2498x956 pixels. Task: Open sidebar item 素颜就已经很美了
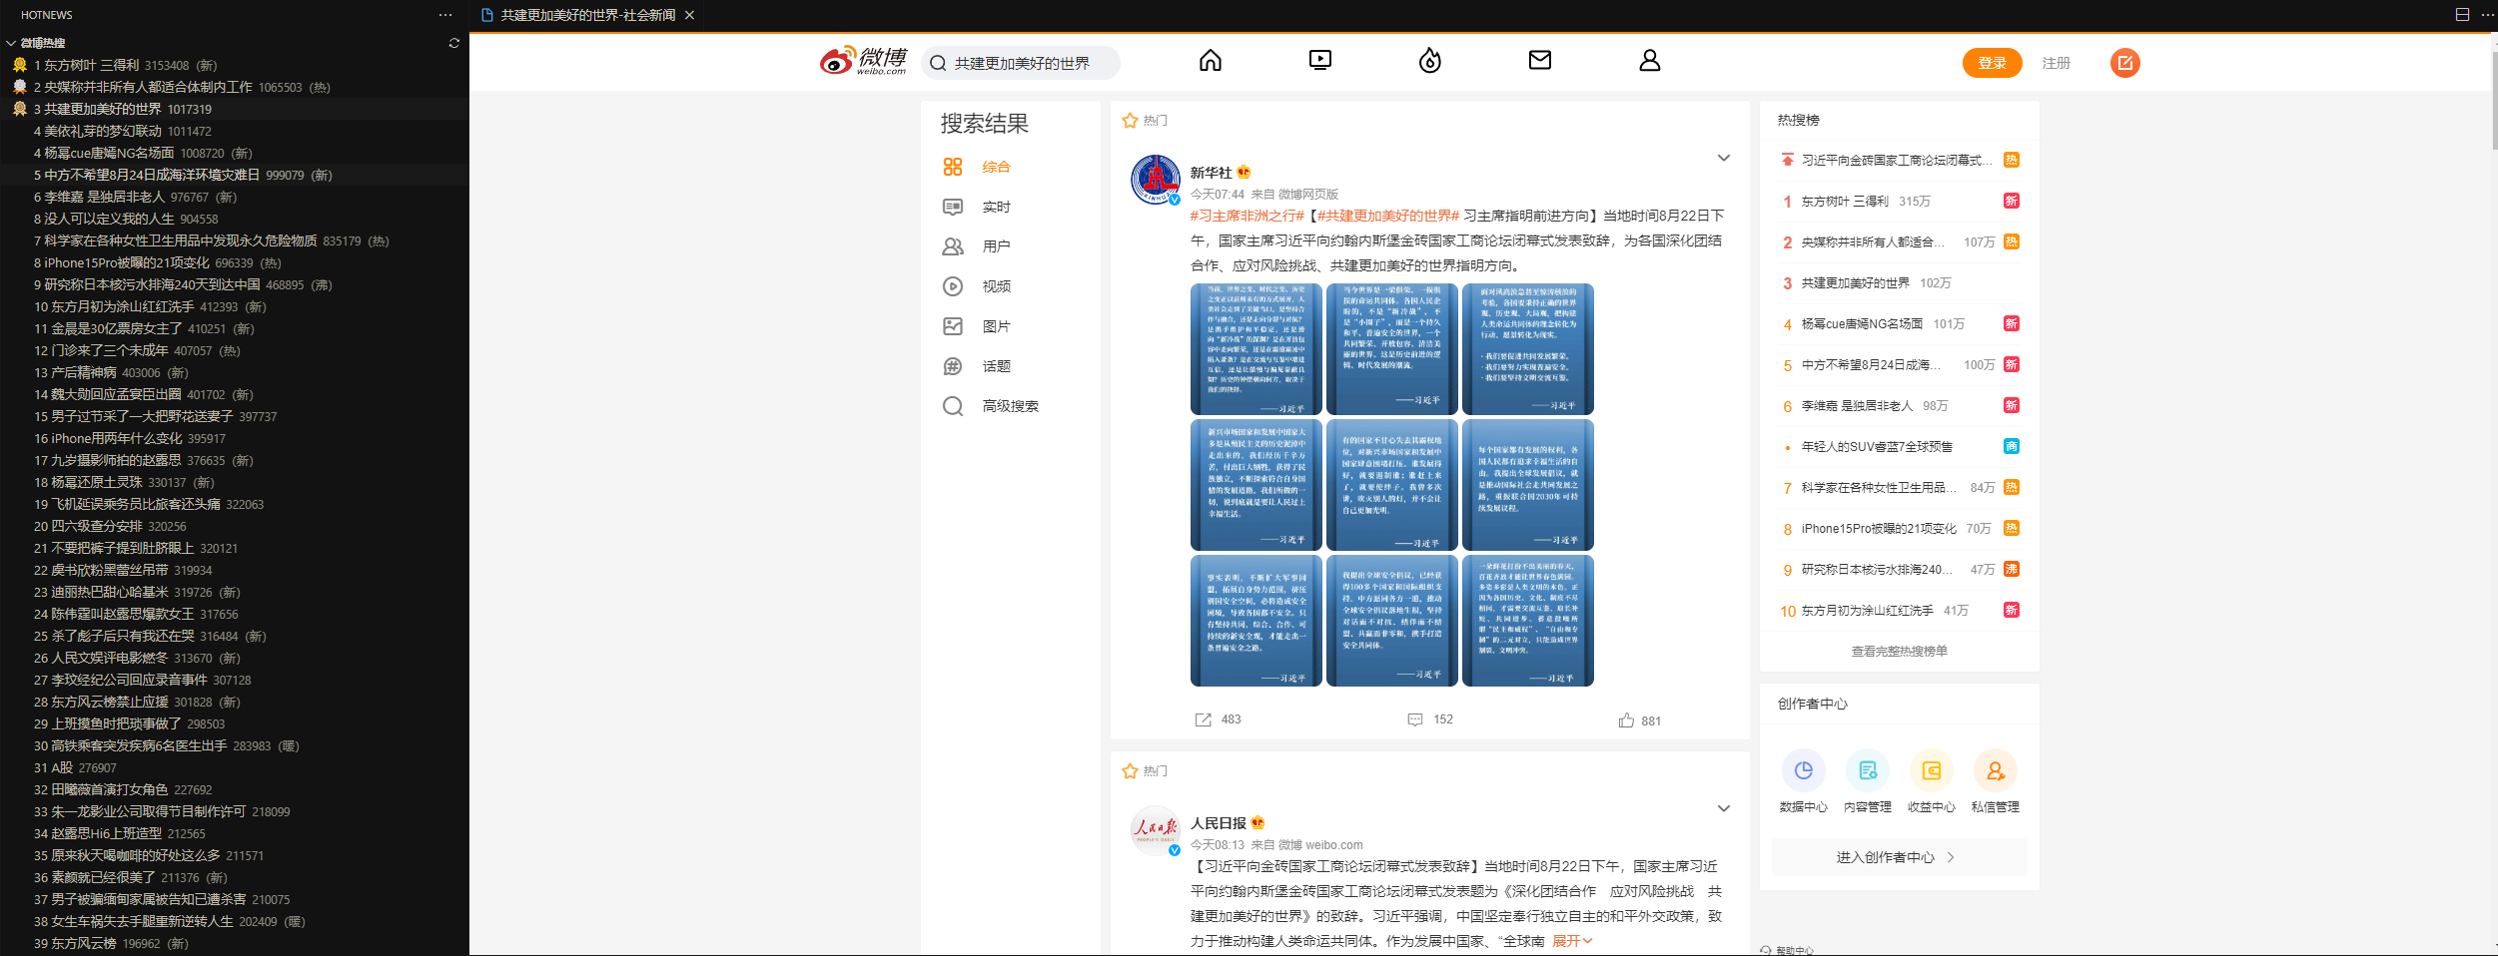[235, 877]
